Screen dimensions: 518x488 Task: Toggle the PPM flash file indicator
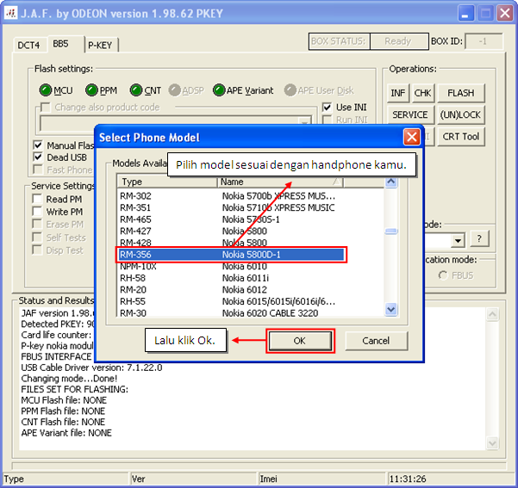pyautogui.click(x=91, y=90)
